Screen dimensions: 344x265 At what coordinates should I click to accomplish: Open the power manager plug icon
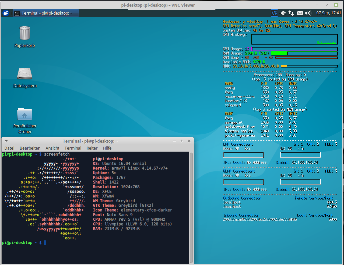point(283,13)
